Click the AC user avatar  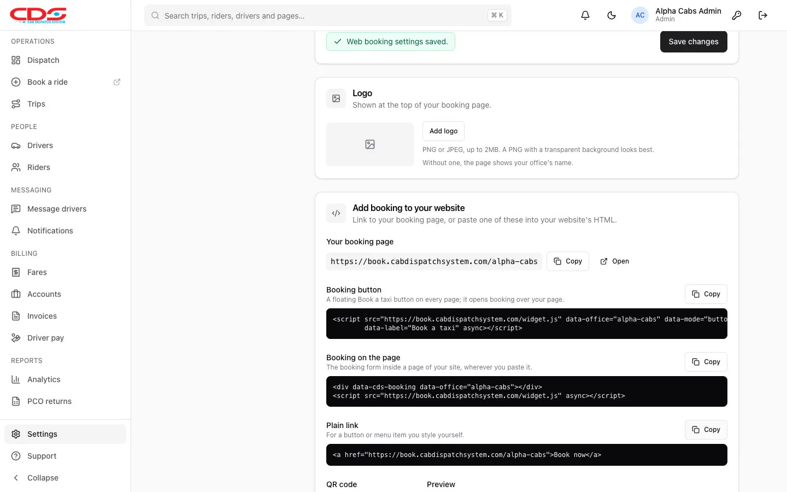[x=640, y=15]
